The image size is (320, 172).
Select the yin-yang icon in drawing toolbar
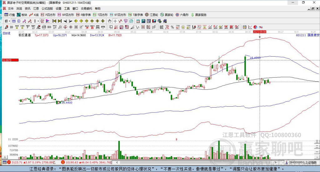coord(255,27)
